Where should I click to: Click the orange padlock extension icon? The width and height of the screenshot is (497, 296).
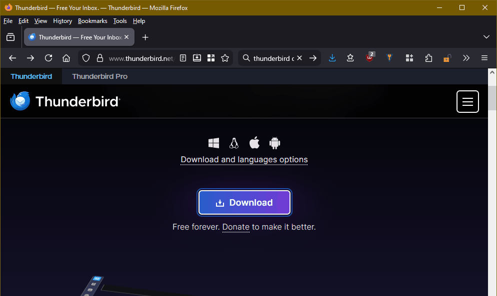pyautogui.click(x=446, y=58)
